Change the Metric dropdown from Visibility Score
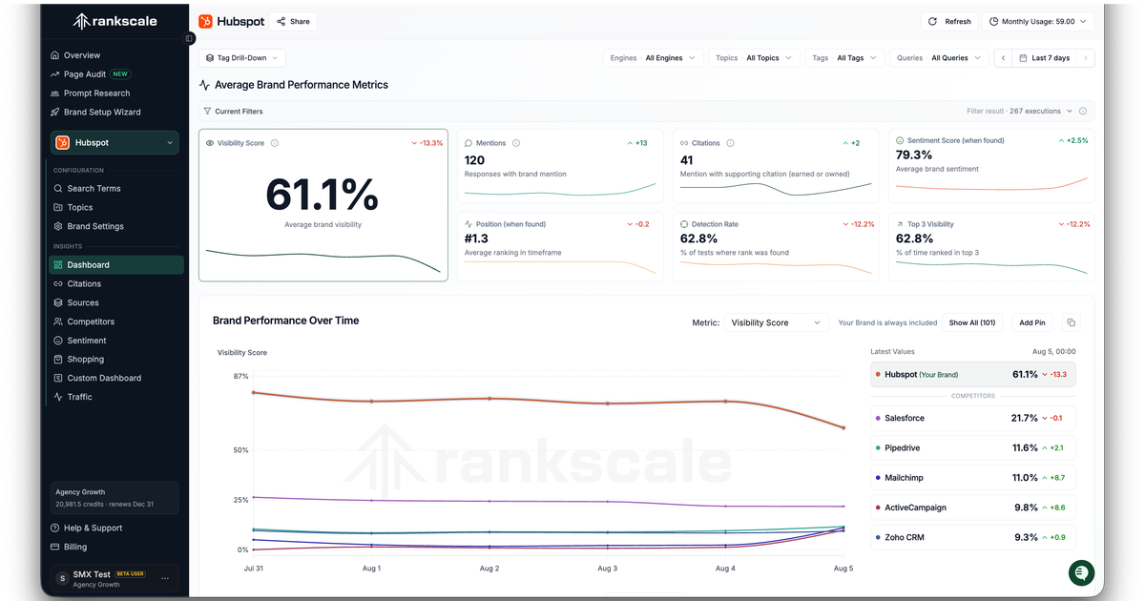 [x=776, y=322]
